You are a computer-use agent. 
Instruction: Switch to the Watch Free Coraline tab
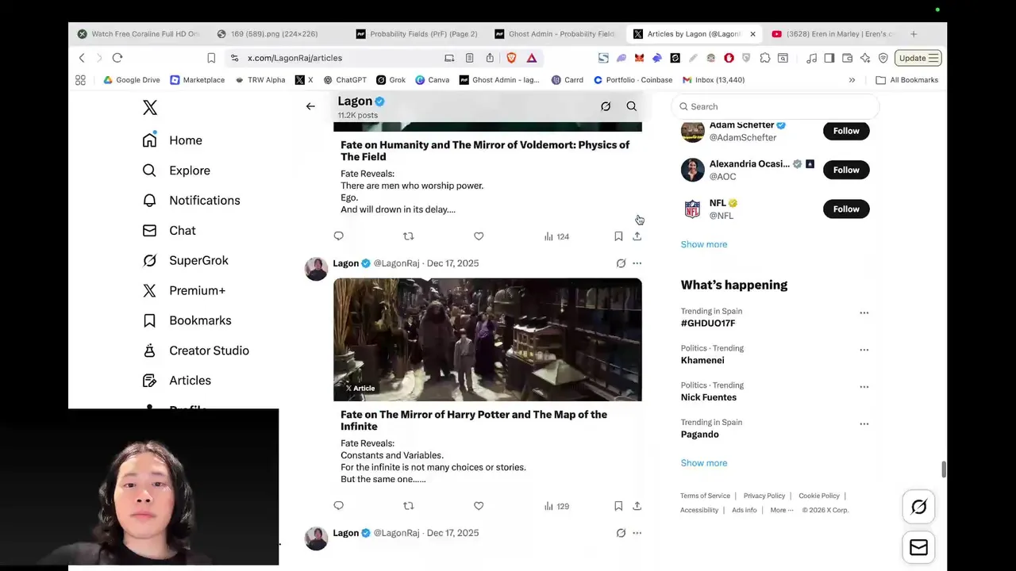point(139,34)
